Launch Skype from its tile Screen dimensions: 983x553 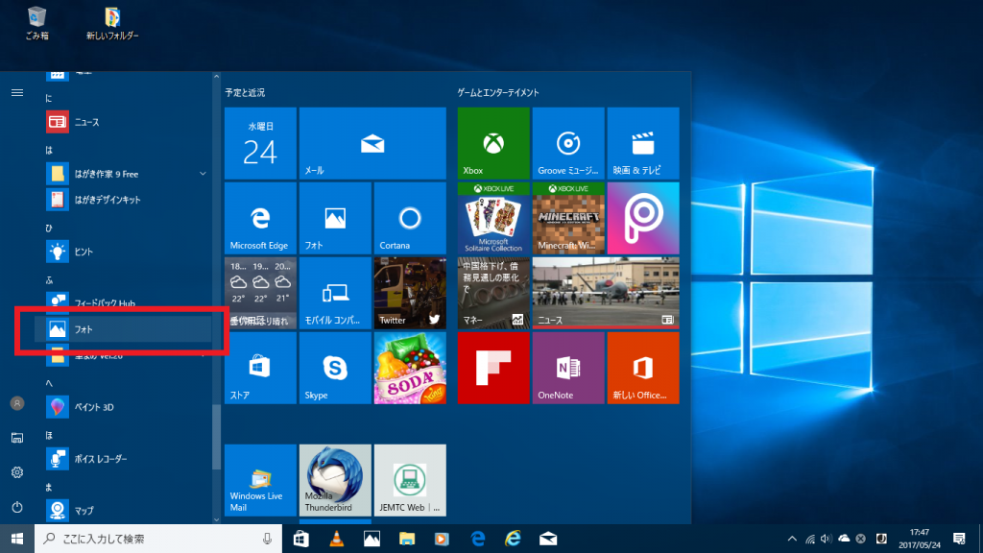coord(334,368)
